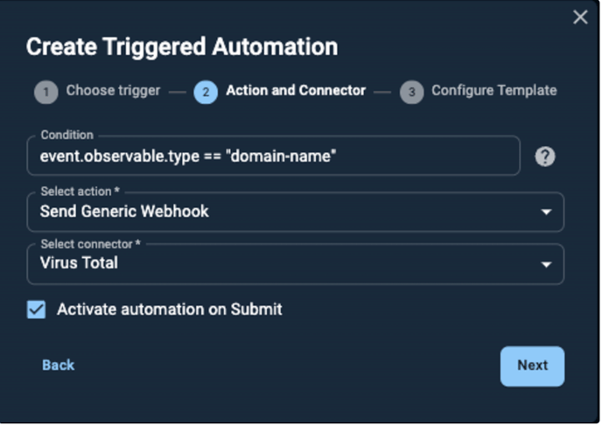Uncheck the Activate automation on Submit checkbox
The height and width of the screenshot is (425, 602).
tap(36, 310)
